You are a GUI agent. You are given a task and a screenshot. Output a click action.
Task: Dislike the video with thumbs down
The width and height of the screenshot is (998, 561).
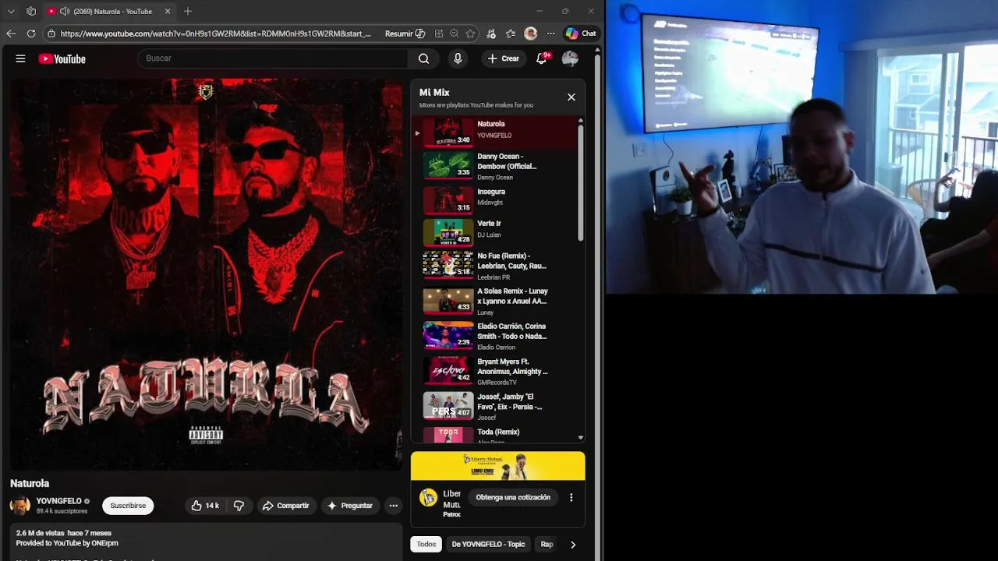coord(239,506)
